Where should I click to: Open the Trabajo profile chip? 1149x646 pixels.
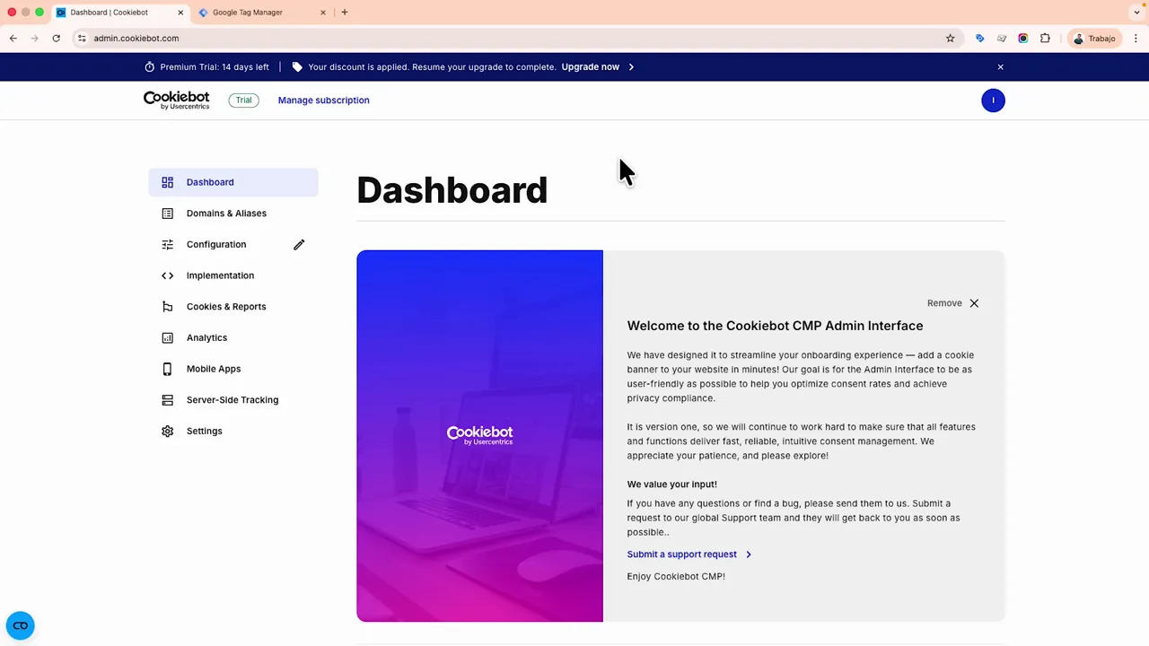pos(1095,39)
